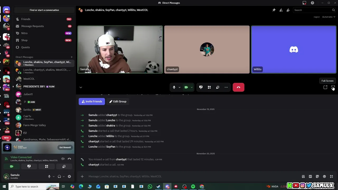Pop out the call window

pyautogui.click(x=325, y=87)
